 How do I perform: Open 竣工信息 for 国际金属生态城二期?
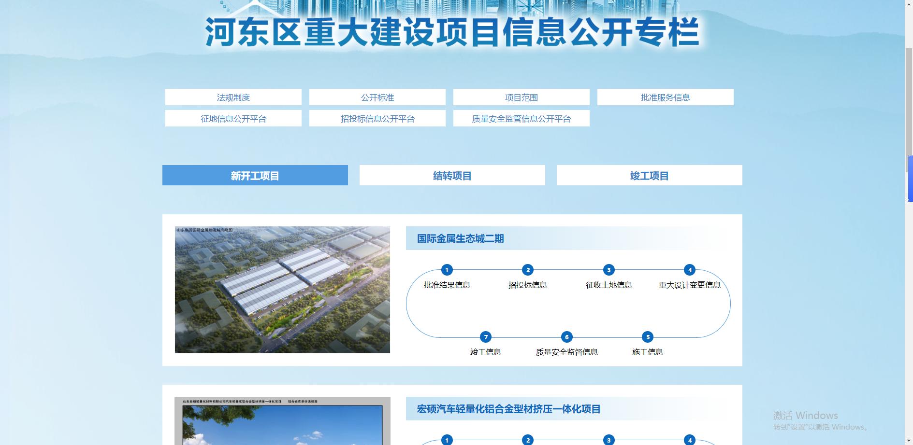[x=486, y=352]
